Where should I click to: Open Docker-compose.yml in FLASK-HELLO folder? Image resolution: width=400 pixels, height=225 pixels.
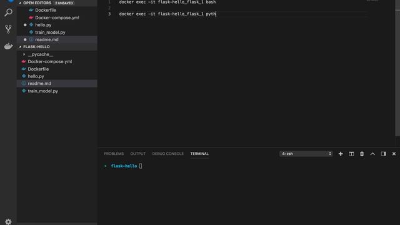50,62
